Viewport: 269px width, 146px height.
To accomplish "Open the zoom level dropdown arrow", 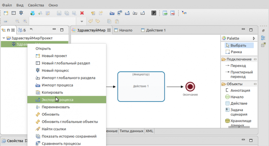I will [82, 21].
